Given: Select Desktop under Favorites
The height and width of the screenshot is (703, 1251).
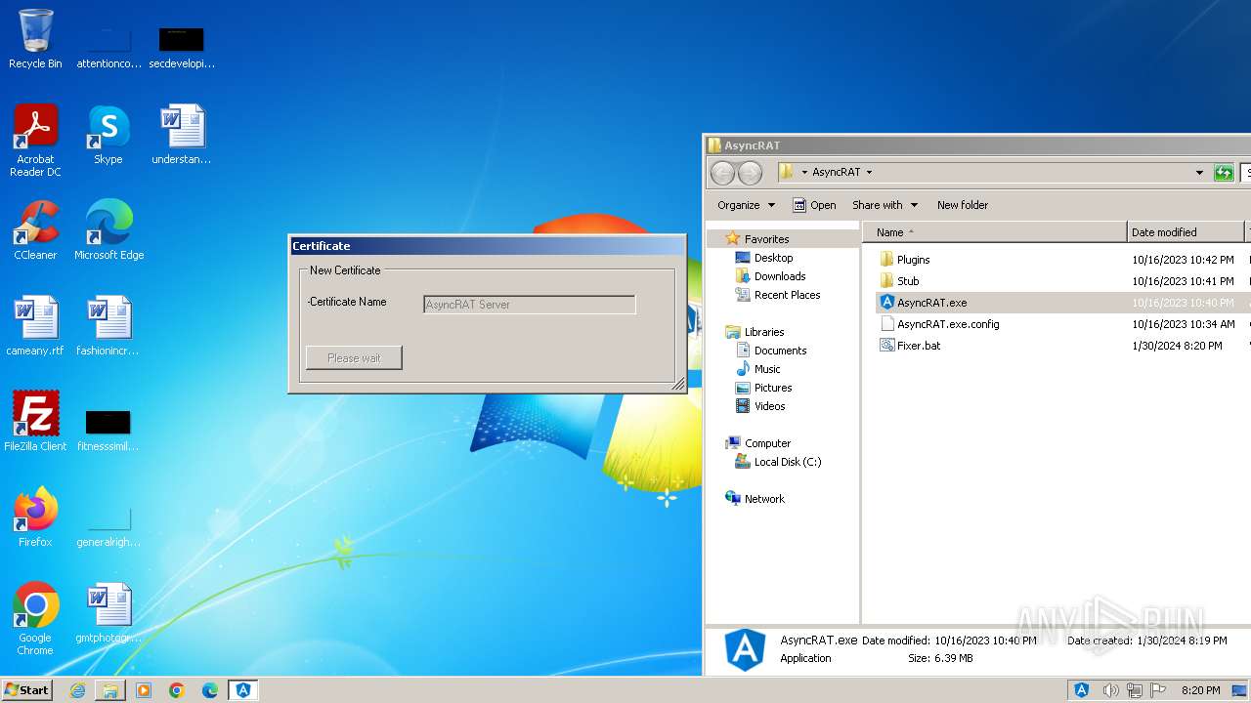Looking at the screenshot, I should point(763,258).
